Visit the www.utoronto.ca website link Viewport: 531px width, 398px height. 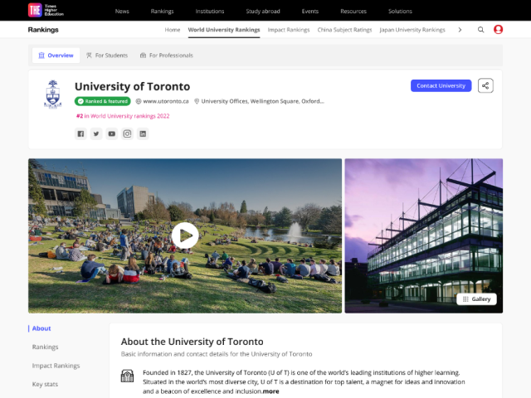[168, 101]
